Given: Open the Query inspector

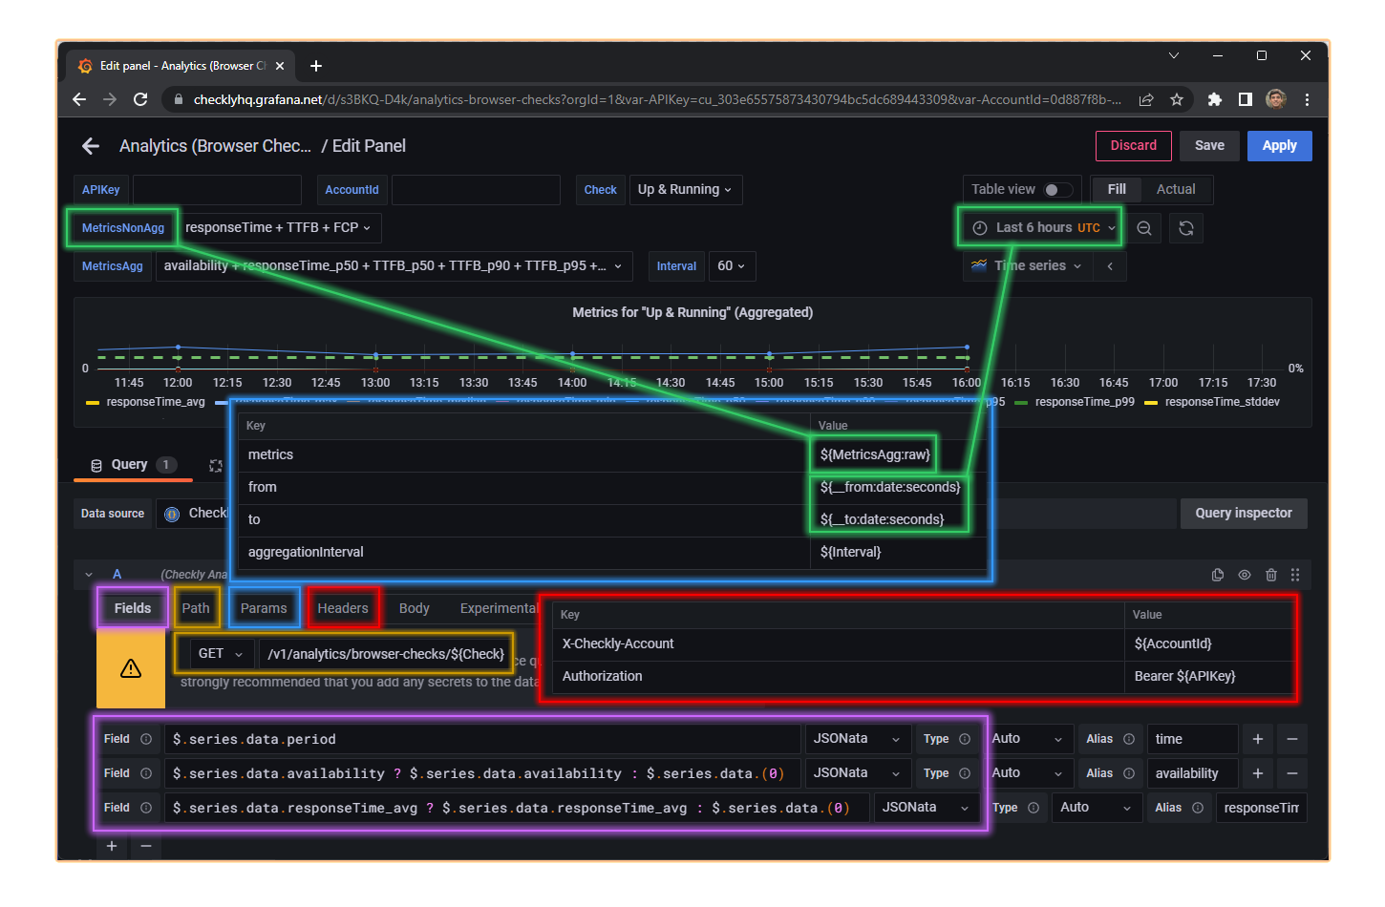Looking at the screenshot, I should click(x=1244, y=513).
